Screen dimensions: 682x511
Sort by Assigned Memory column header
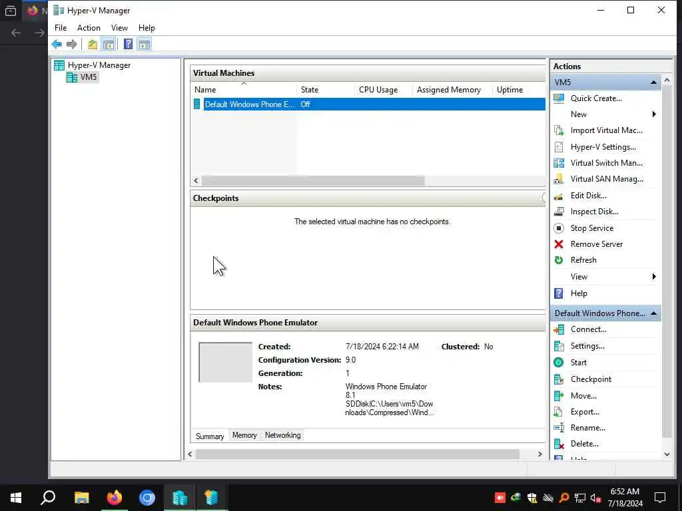tap(452, 90)
